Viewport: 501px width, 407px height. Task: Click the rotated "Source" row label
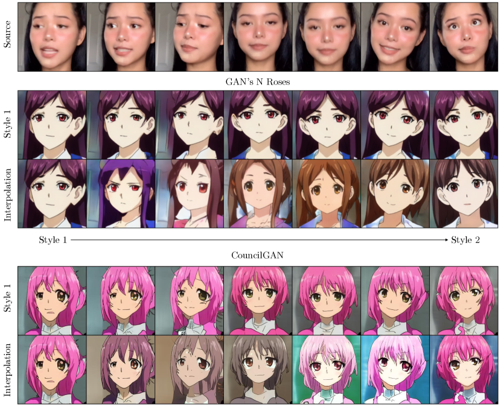coord(7,34)
